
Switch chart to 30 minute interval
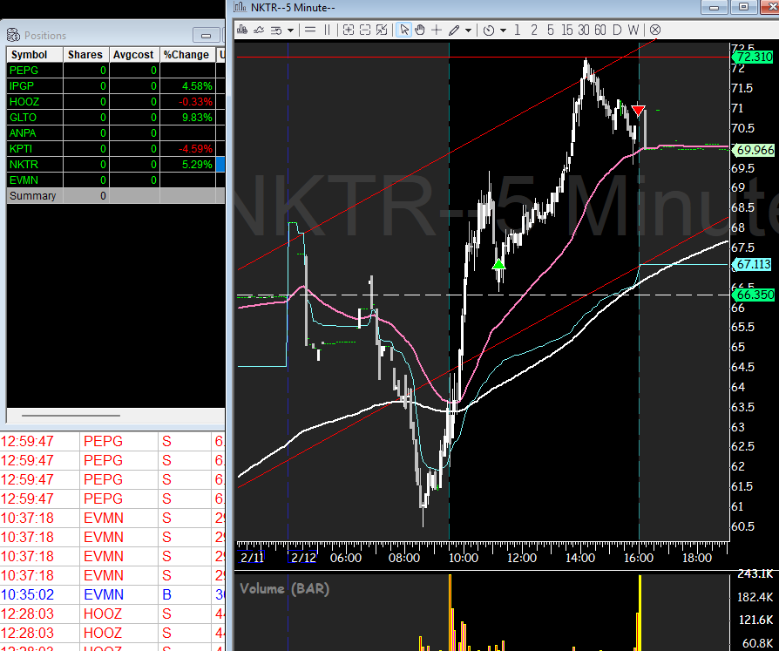584,31
